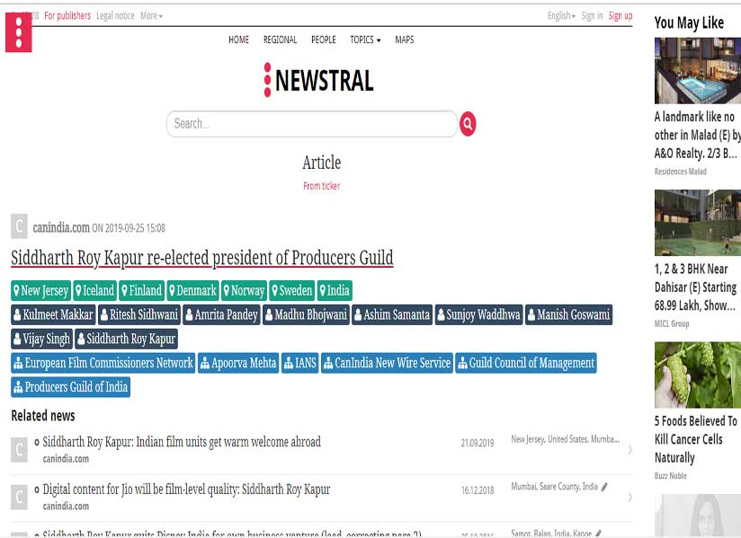Open 'Indian film units get warm welcome abroad' article
The image size is (741, 538).
pyautogui.click(x=182, y=442)
